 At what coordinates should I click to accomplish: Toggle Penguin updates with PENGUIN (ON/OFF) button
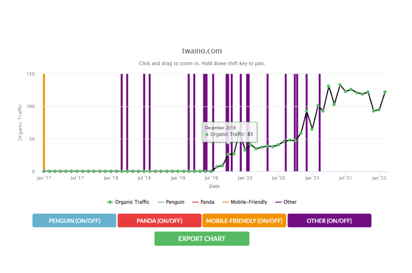(74, 220)
